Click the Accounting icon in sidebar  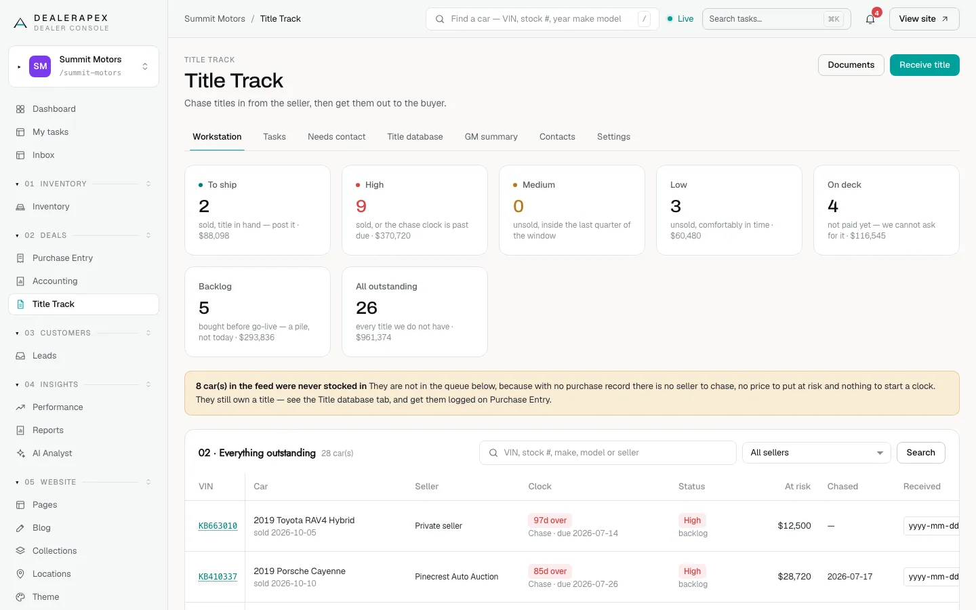20,281
